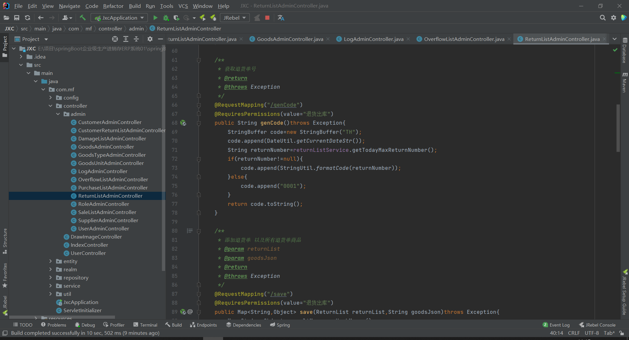
Task: Click the gutter icon on line 89
Action: point(183,312)
